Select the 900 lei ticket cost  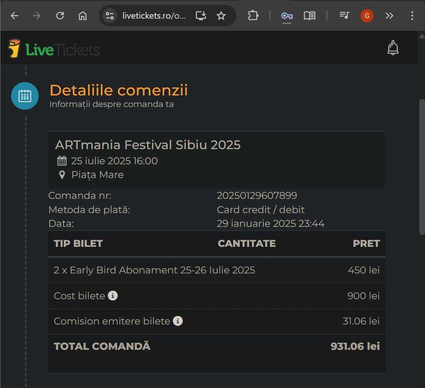tap(363, 296)
